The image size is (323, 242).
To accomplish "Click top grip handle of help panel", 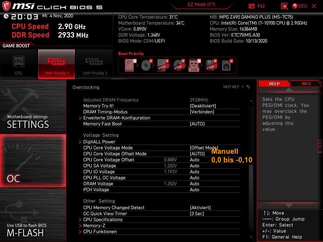I will pyautogui.click(x=289, y=89).
